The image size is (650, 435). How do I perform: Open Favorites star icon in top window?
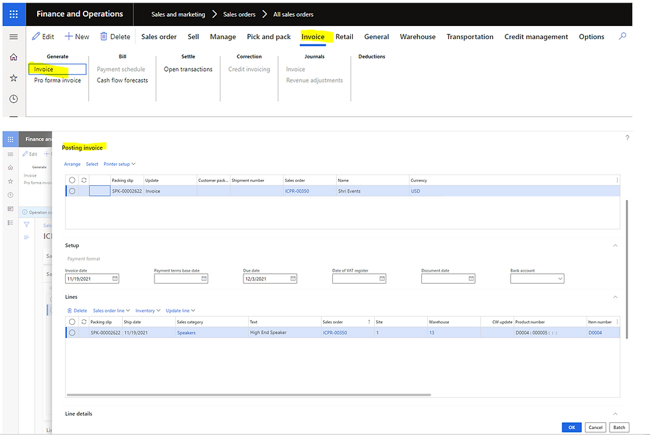click(x=13, y=78)
